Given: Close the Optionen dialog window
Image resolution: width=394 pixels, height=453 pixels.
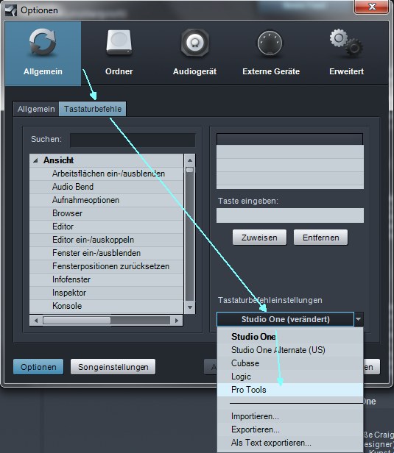Looking at the screenshot, I should click(372, 7).
